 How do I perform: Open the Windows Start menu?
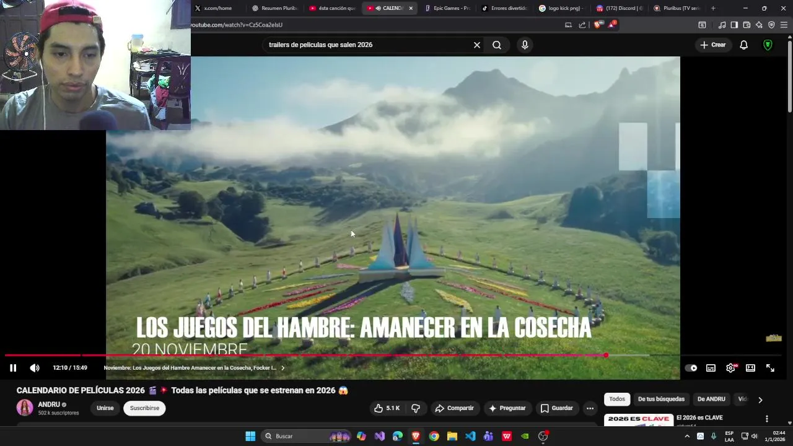pyautogui.click(x=250, y=436)
